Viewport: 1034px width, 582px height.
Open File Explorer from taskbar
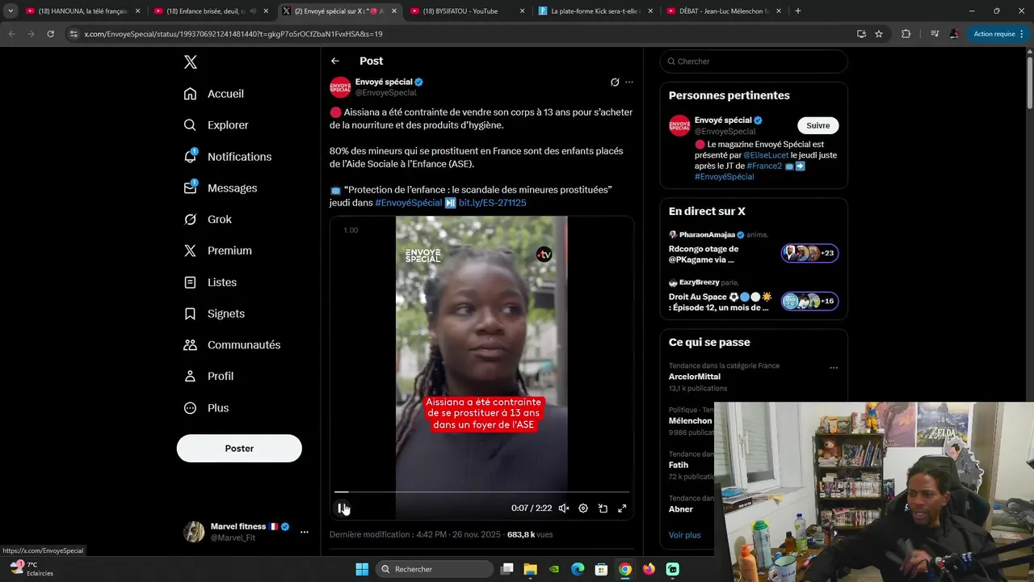[x=530, y=569]
